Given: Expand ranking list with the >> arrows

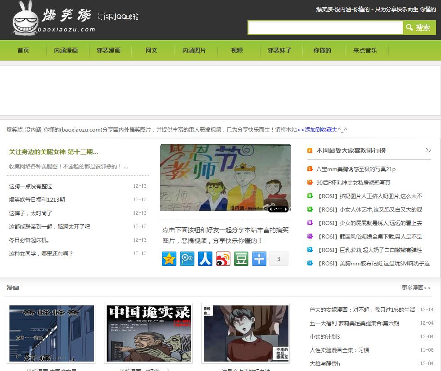Looking at the screenshot, I should point(428,150).
